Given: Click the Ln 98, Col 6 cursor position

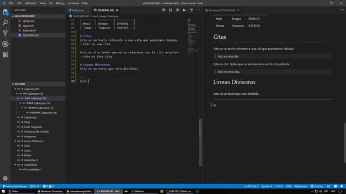Looking at the screenshot, I should point(251,186).
